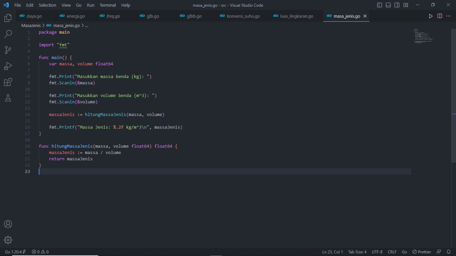Open the View menu
The image size is (456, 256).
click(x=66, y=5)
